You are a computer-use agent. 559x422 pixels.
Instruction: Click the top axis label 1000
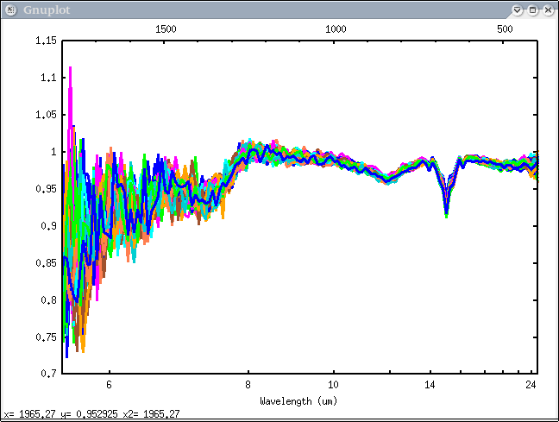tap(336, 29)
